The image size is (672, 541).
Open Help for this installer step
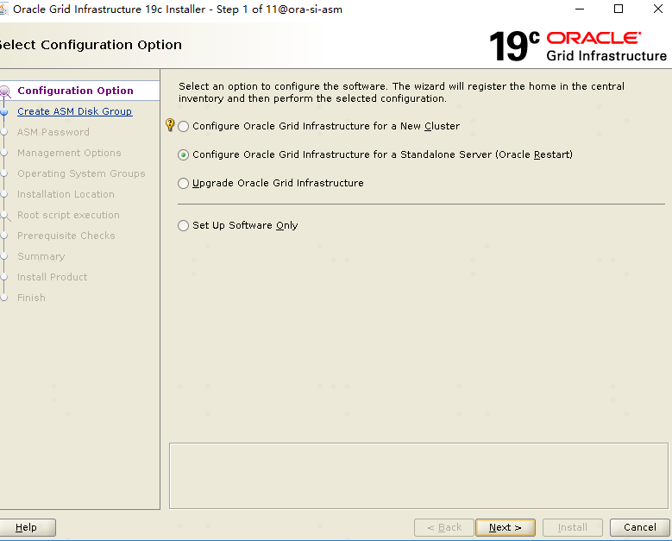26,527
